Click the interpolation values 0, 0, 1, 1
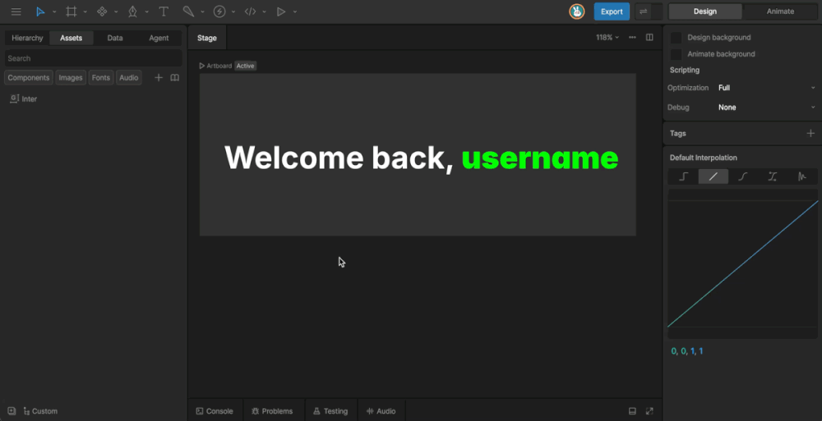The height and width of the screenshot is (421, 822). [687, 351]
